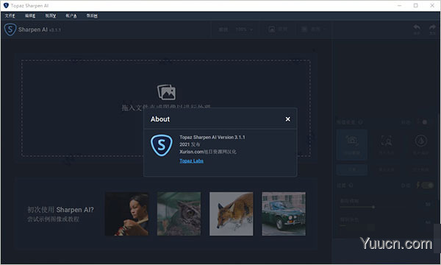Click the image import icon in drop zone
441x265 pixels.
pos(167,92)
